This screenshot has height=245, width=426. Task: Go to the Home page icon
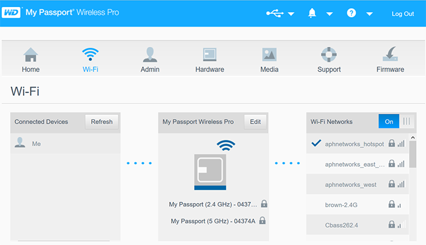(31, 55)
